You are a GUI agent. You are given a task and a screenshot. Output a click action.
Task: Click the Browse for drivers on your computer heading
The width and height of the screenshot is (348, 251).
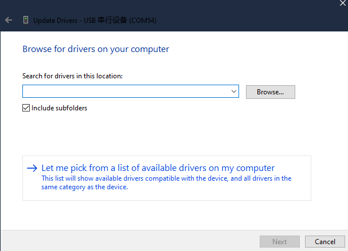(96, 49)
